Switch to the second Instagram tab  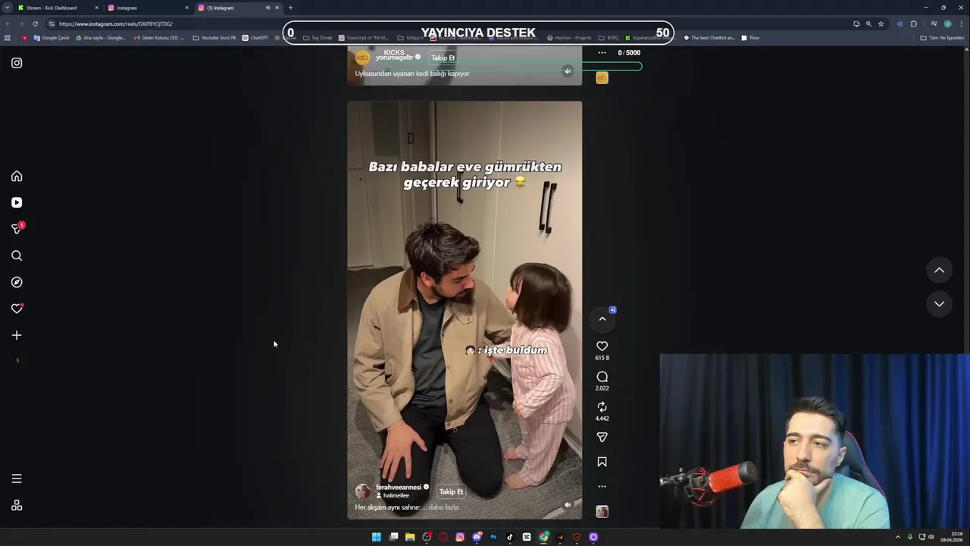click(x=147, y=8)
